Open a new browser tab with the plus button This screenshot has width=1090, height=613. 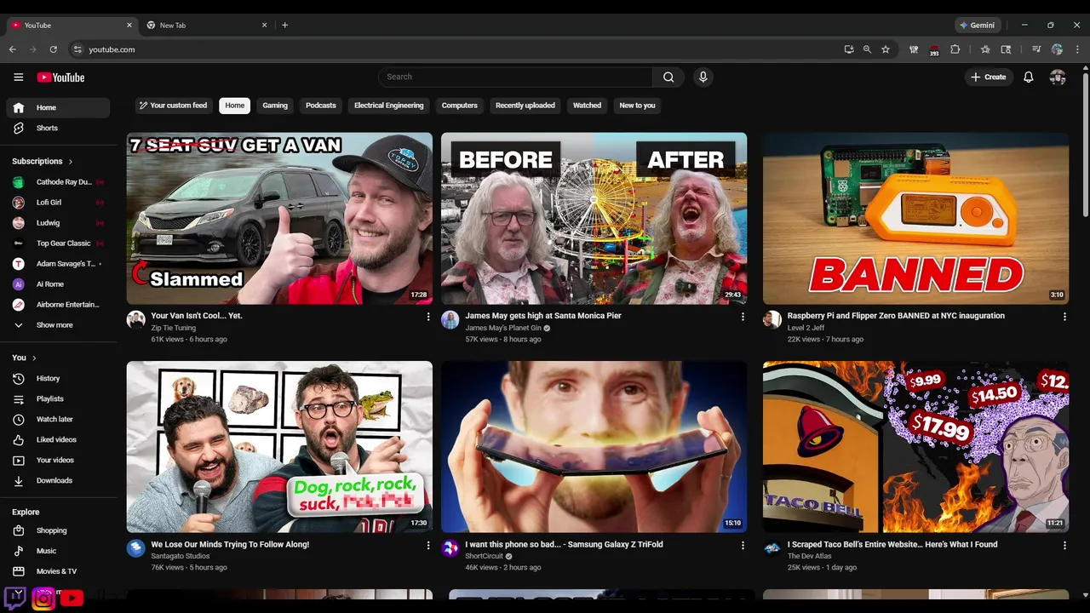click(x=284, y=26)
